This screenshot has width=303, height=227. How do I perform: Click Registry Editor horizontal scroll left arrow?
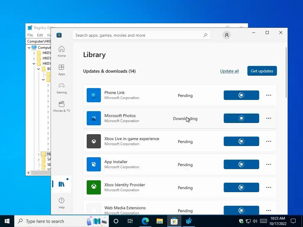tap(28, 173)
